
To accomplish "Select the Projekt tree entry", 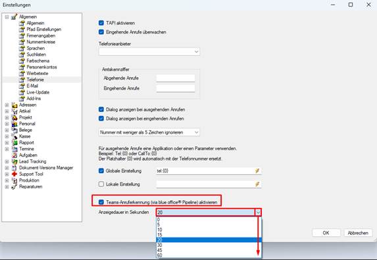I will pos(26,117).
